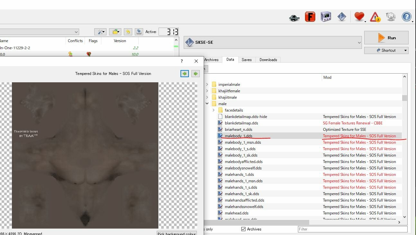Click the facedetails folder icon

[220, 110]
